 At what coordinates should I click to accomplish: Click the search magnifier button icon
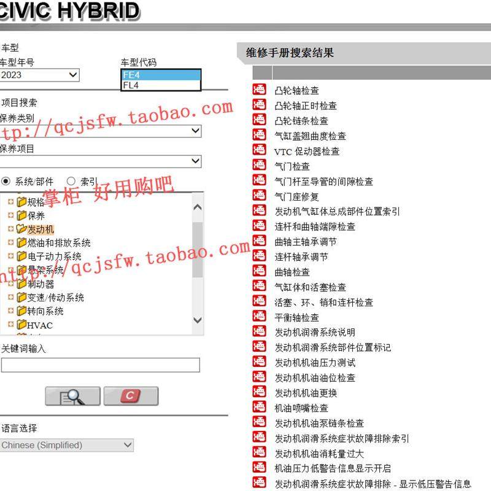[x=72, y=396]
